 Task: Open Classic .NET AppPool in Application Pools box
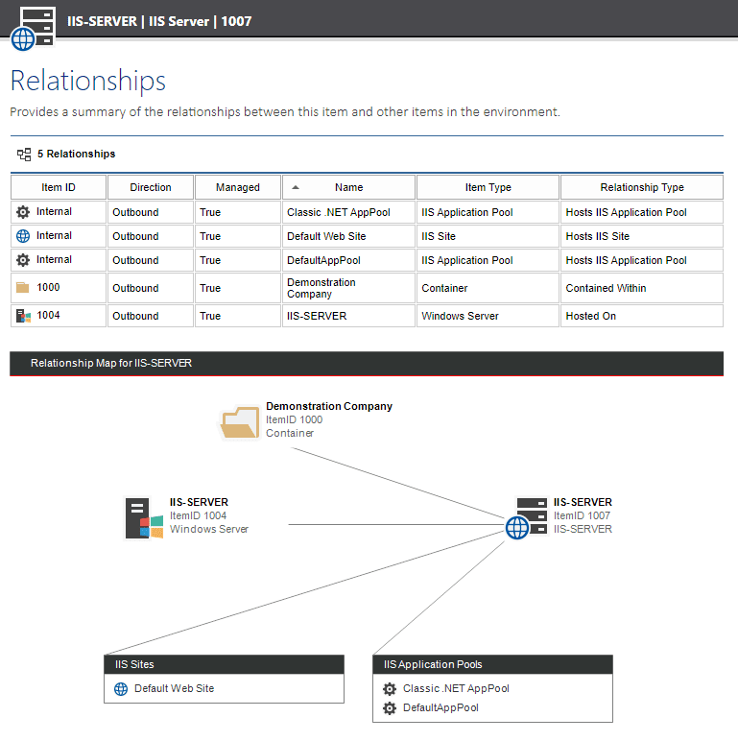pos(456,688)
